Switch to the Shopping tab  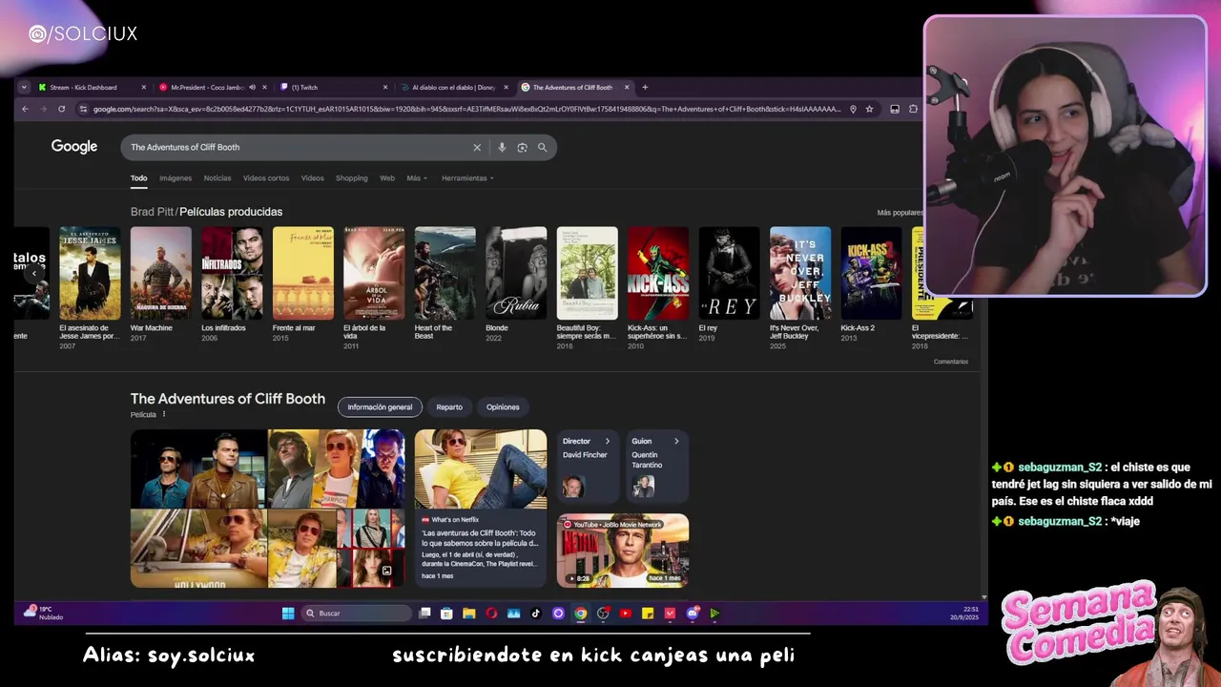(x=352, y=178)
